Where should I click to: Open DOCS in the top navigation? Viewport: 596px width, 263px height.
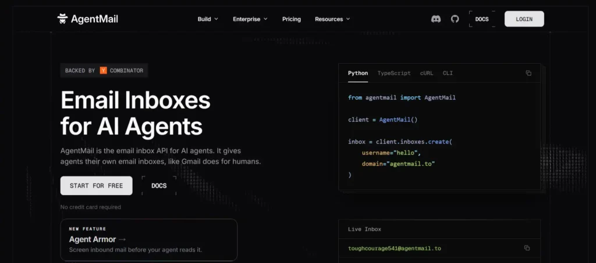(482, 19)
